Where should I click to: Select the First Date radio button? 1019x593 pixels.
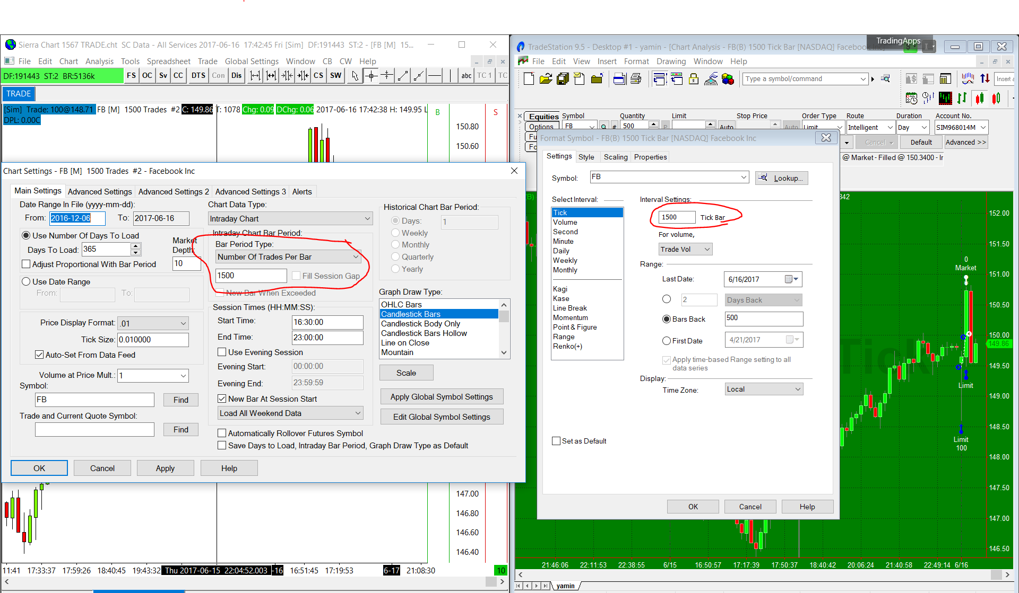(x=667, y=341)
